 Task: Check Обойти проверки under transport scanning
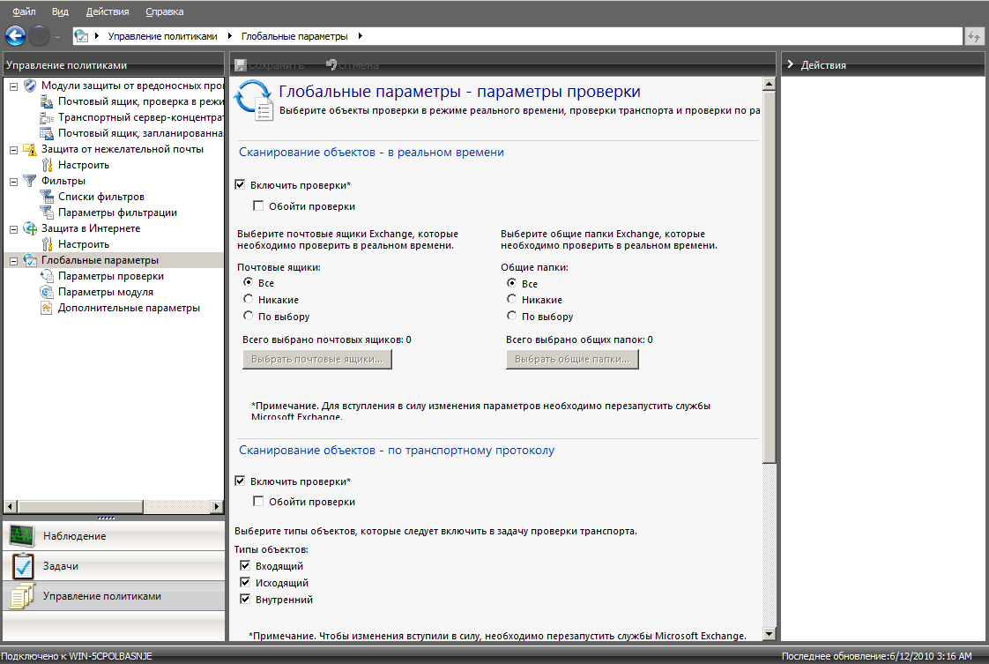click(x=258, y=501)
